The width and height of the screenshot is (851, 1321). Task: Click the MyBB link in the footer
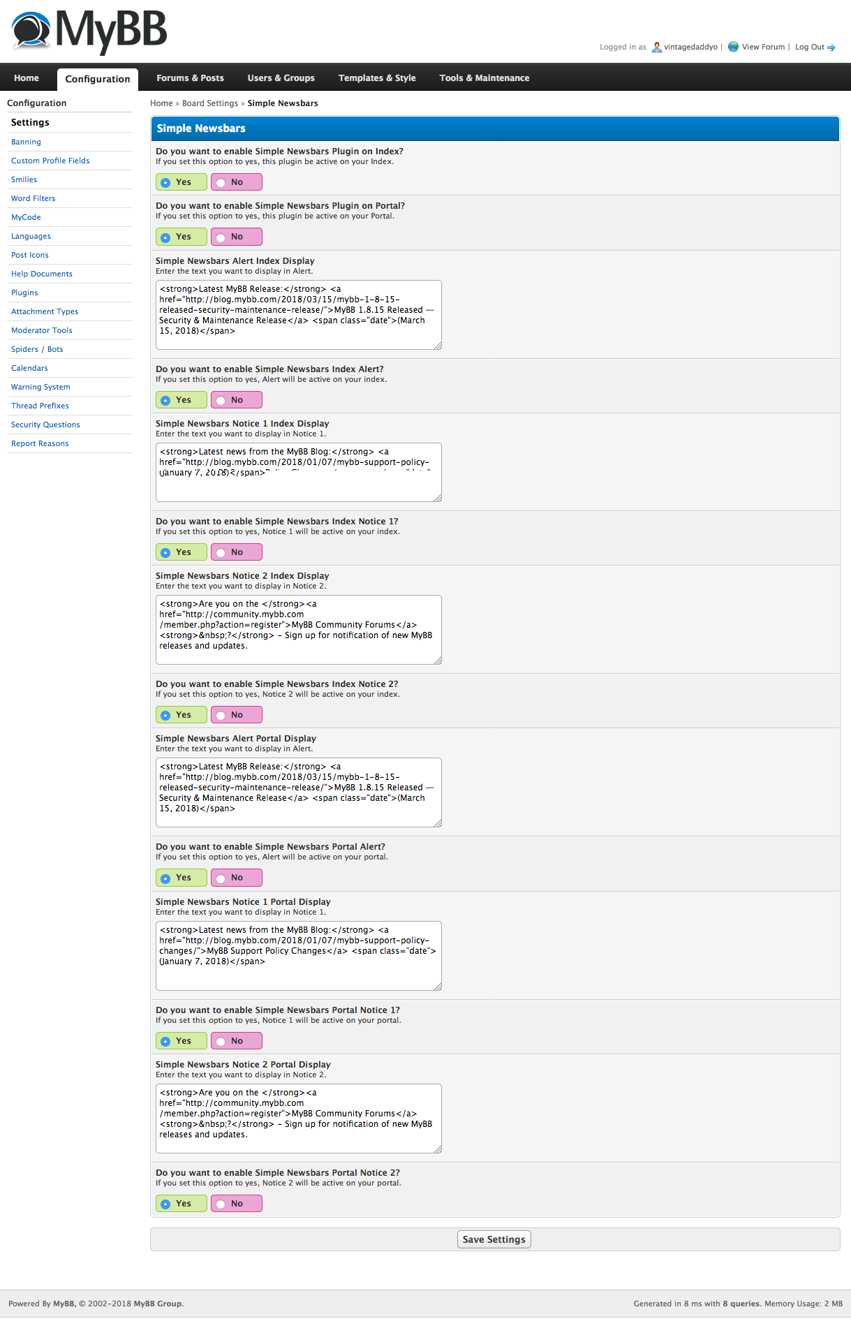(x=64, y=1304)
